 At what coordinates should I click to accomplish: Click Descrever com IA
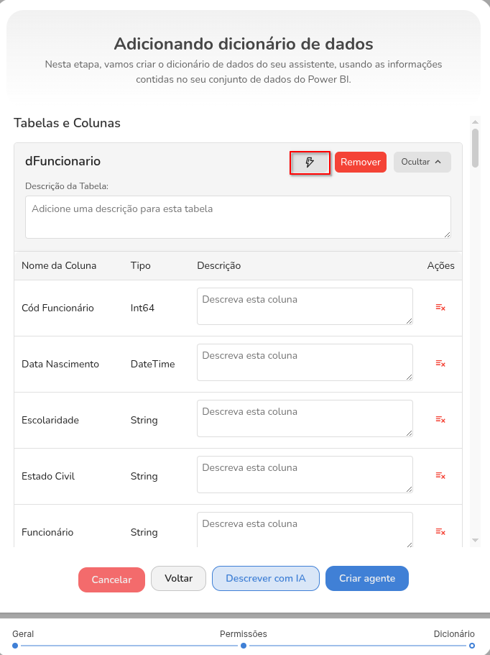pos(265,578)
